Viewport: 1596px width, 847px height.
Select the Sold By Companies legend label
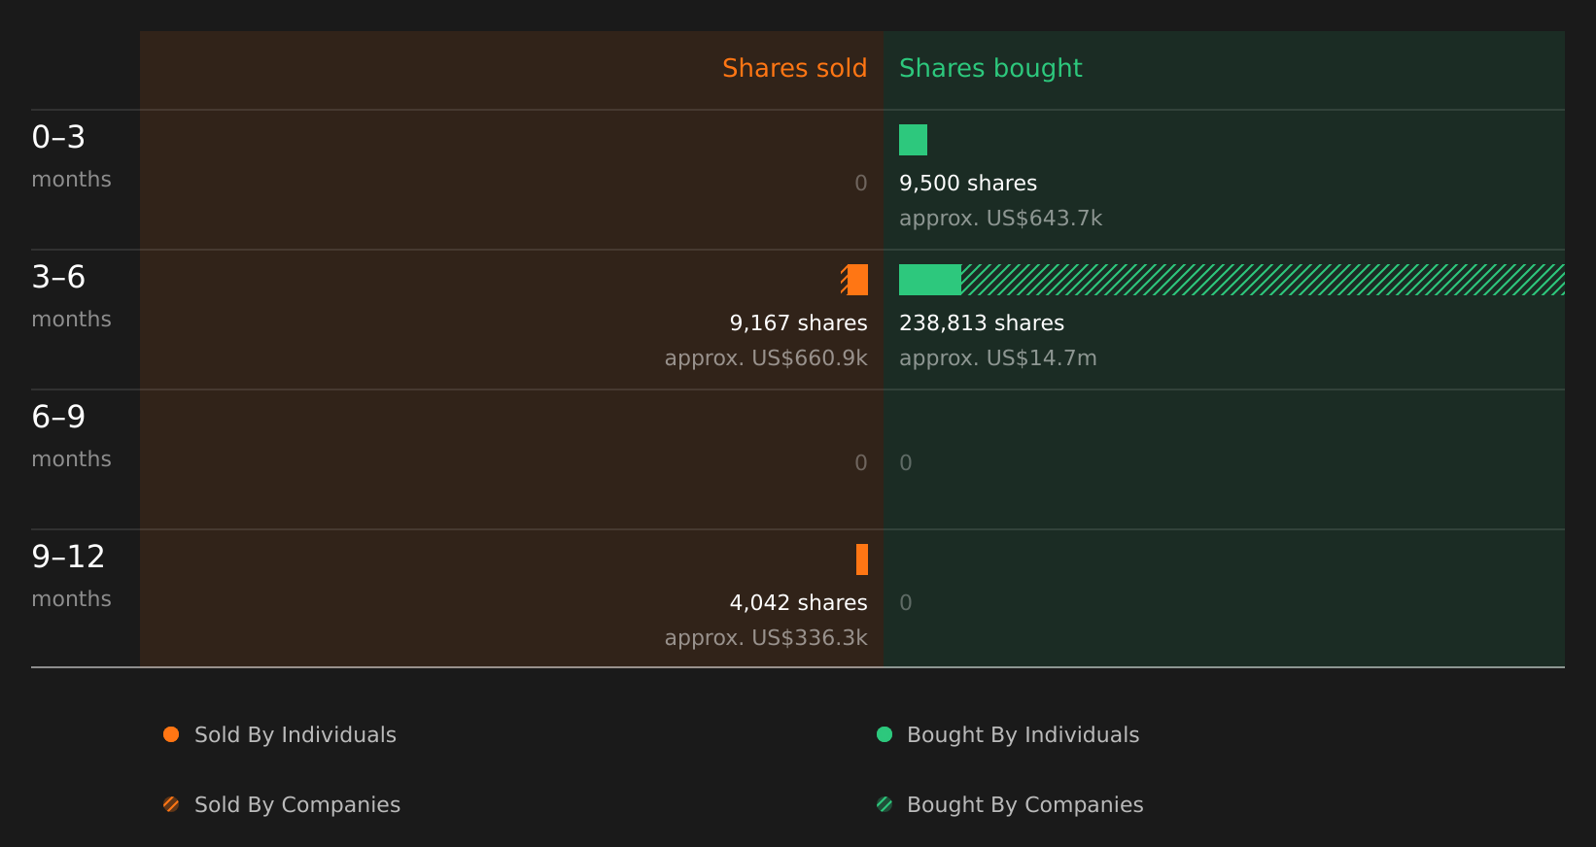[x=297, y=805]
